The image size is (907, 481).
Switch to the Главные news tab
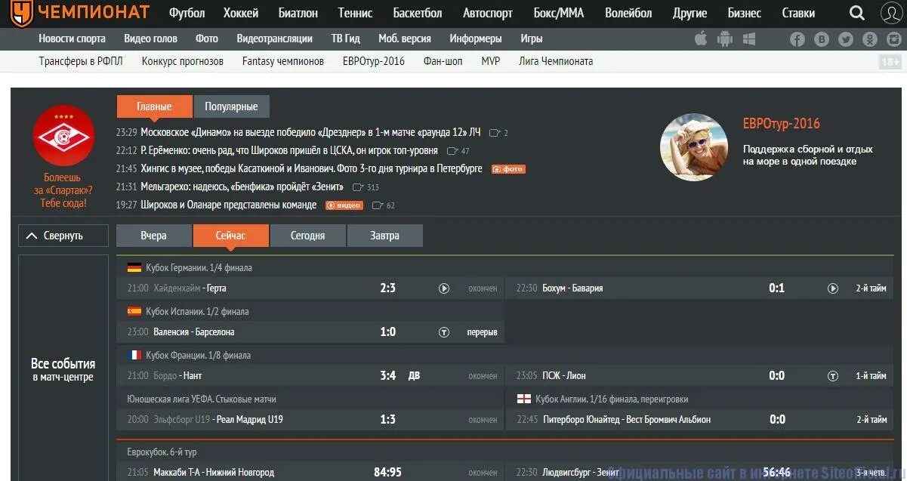click(x=154, y=106)
